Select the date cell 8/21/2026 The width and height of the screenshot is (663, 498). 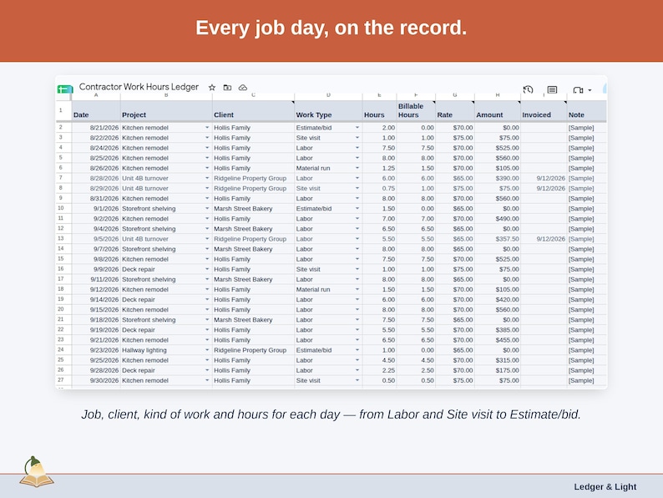pos(96,127)
